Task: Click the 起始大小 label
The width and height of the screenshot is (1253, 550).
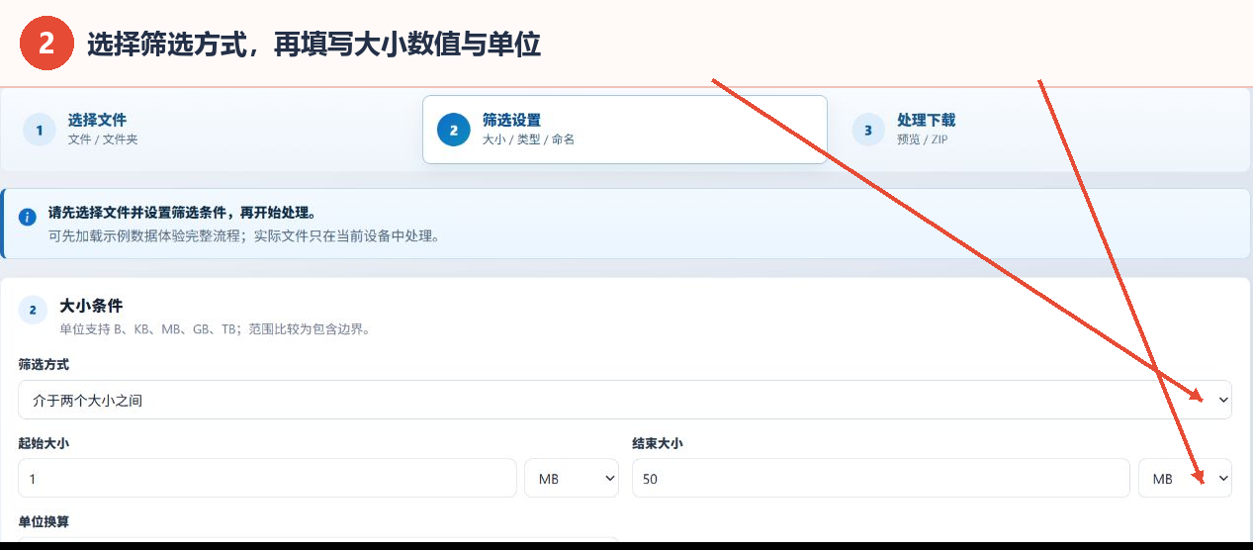Action: [x=44, y=443]
